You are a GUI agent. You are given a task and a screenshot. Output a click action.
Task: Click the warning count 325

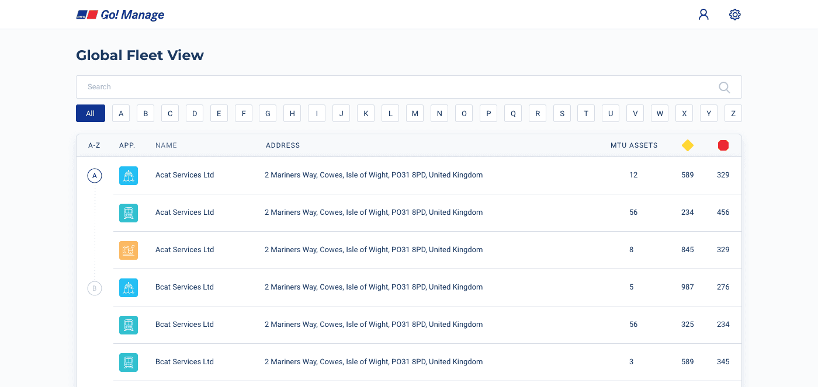(688, 325)
